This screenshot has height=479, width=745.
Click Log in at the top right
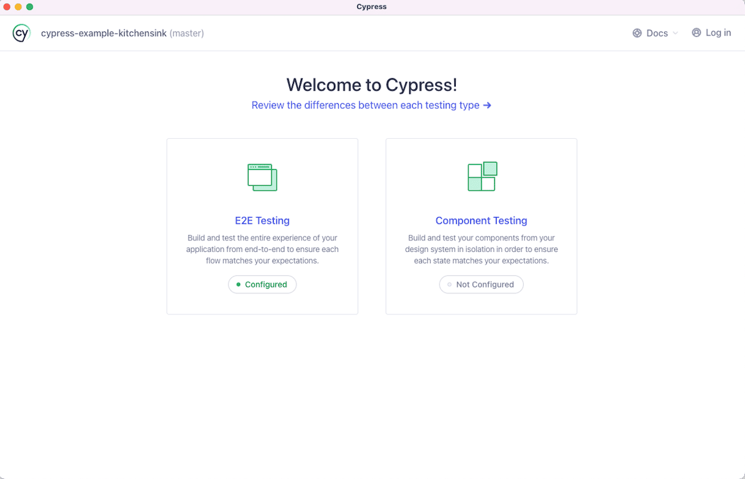click(x=718, y=32)
